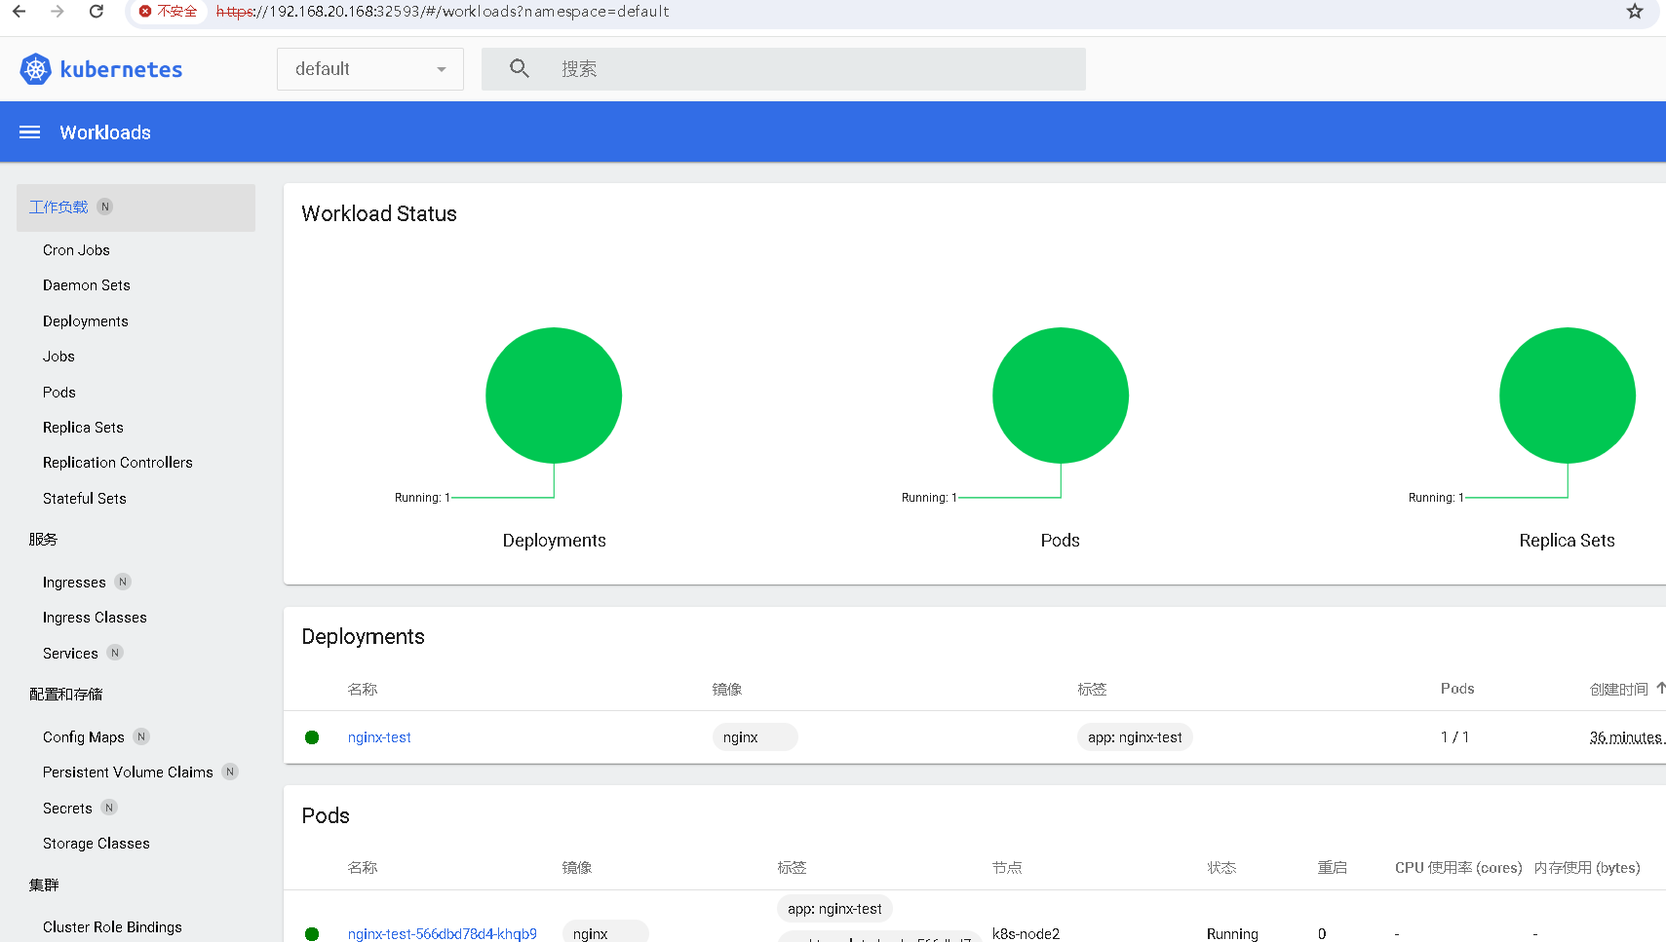Viewport: 1666px width, 942px height.
Task: Open the nginx-test-566dbd78d4-khqb9 pod link
Action: pos(442,933)
